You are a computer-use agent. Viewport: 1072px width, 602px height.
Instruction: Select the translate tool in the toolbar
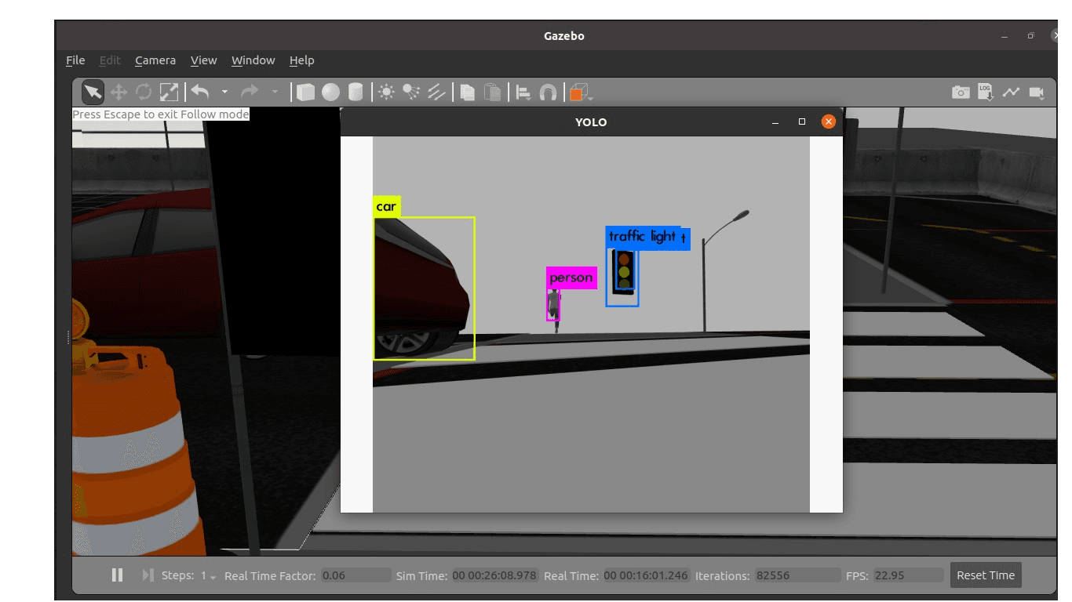[119, 92]
